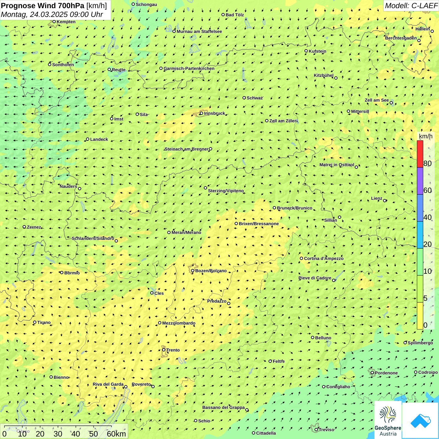Click the 'Mittersill' label

pyautogui.click(x=360, y=111)
